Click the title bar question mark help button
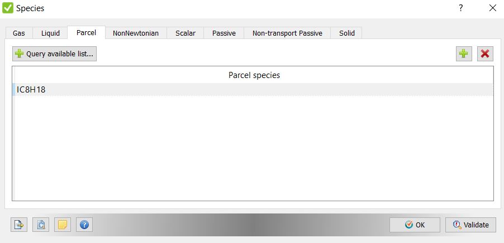Viewport: 504px width, 243px height. coord(460,8)
